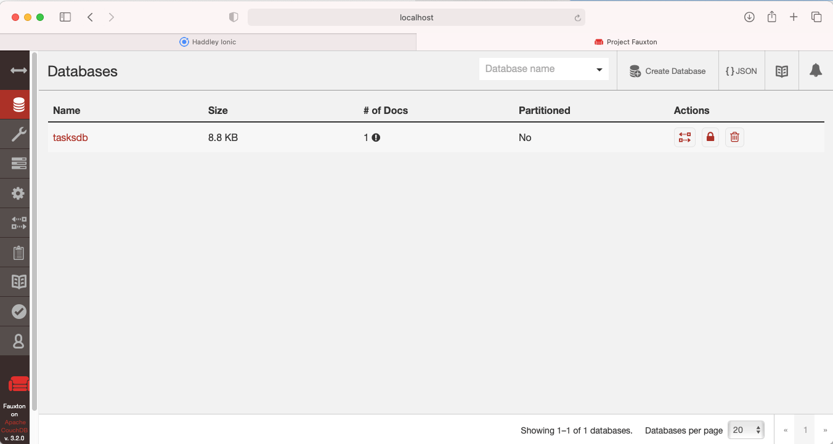
Task: Open the Setup wrench icon in sidebar
Action: pos(18,134)
